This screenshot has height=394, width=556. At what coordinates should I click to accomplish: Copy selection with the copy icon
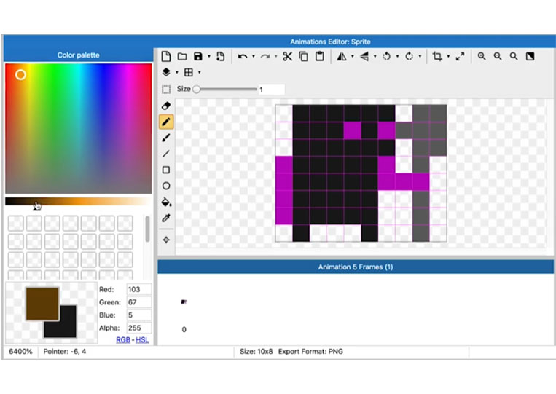pos(304,56)
